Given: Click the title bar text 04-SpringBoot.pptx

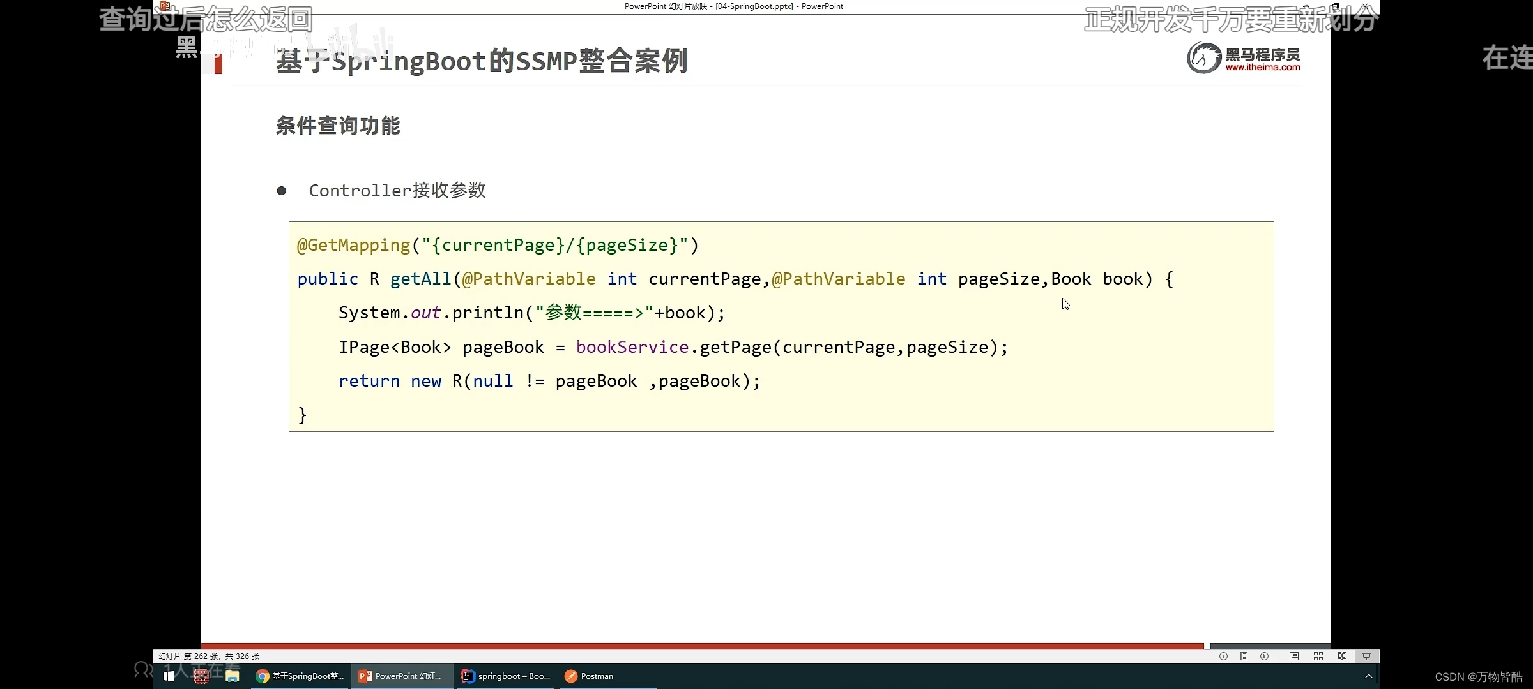Looking at the screenshot, I should (755, 6).
